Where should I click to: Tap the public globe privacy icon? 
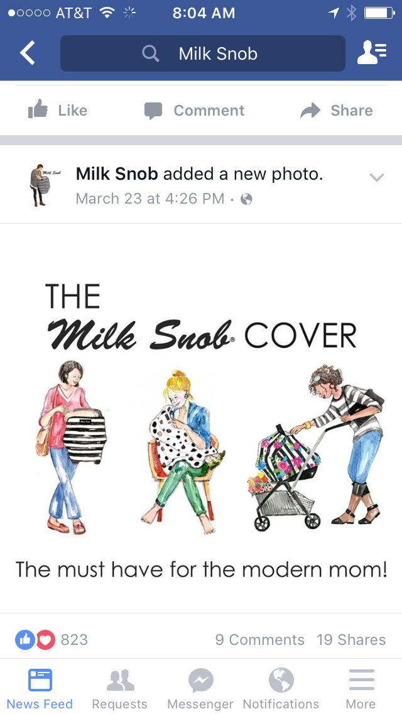[246, 199]
